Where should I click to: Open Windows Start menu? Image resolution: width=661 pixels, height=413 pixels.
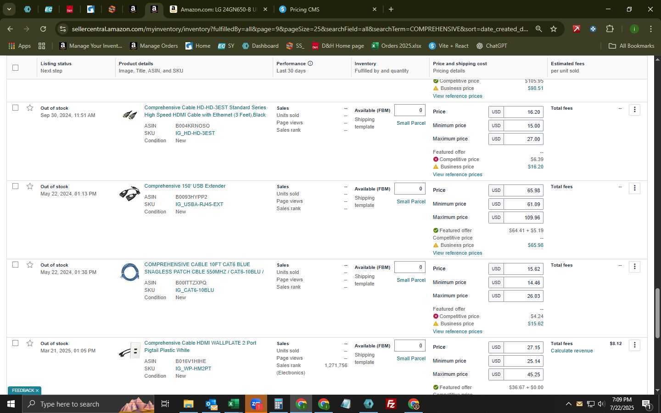pos(11,404)
